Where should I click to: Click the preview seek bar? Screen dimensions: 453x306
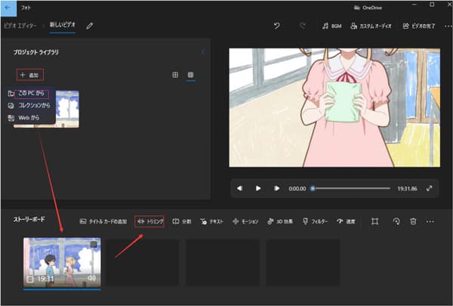351,189
